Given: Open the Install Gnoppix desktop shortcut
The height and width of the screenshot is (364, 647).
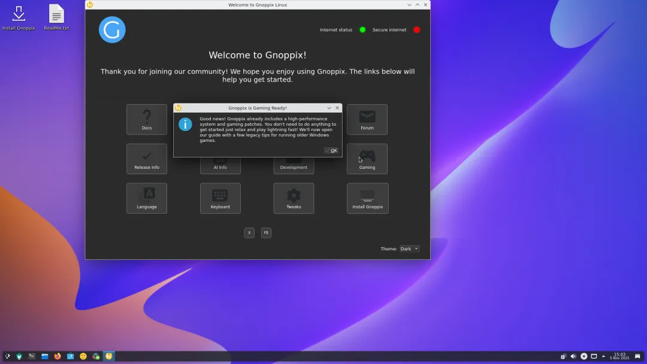Looking at the screenshot, I should tap(19, 18).
